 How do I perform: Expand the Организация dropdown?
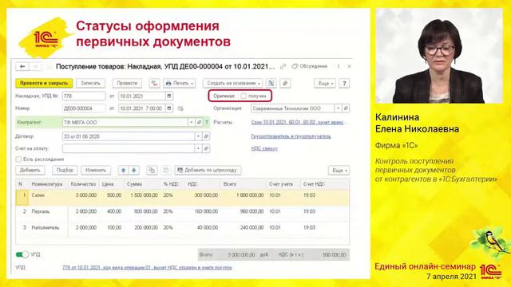[x=338, y=108]
